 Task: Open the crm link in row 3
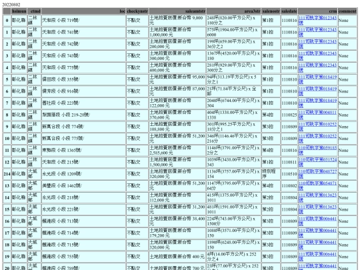point(317,56)
